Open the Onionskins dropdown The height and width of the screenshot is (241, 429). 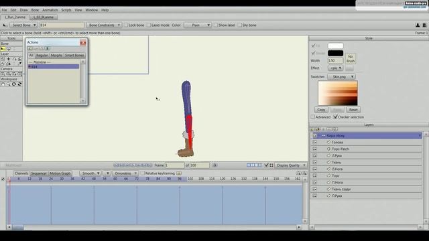tap(125, 173)
